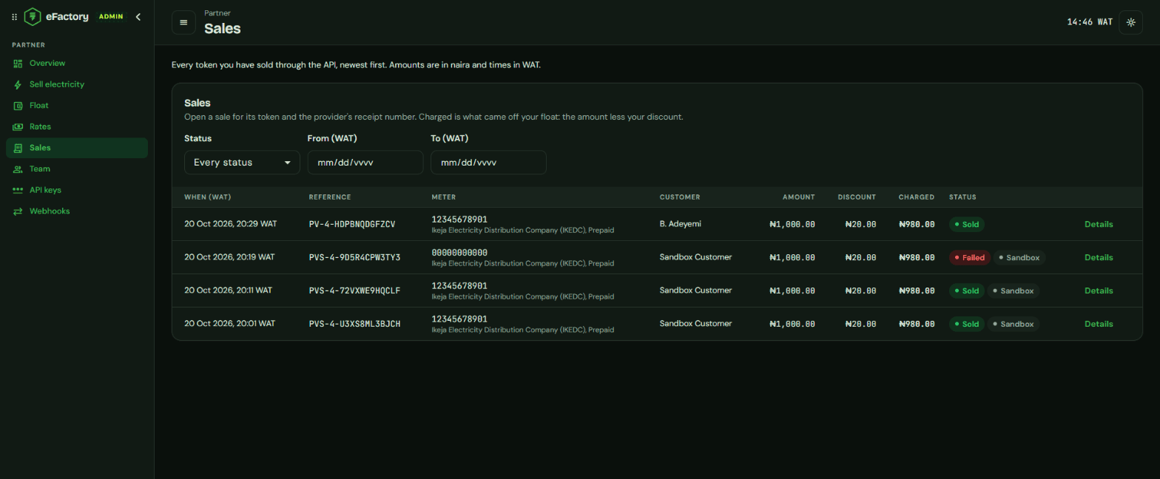Click the API keys icon

tap(18, 190)
